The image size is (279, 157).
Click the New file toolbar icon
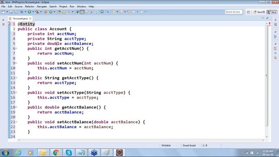point(3,12)
